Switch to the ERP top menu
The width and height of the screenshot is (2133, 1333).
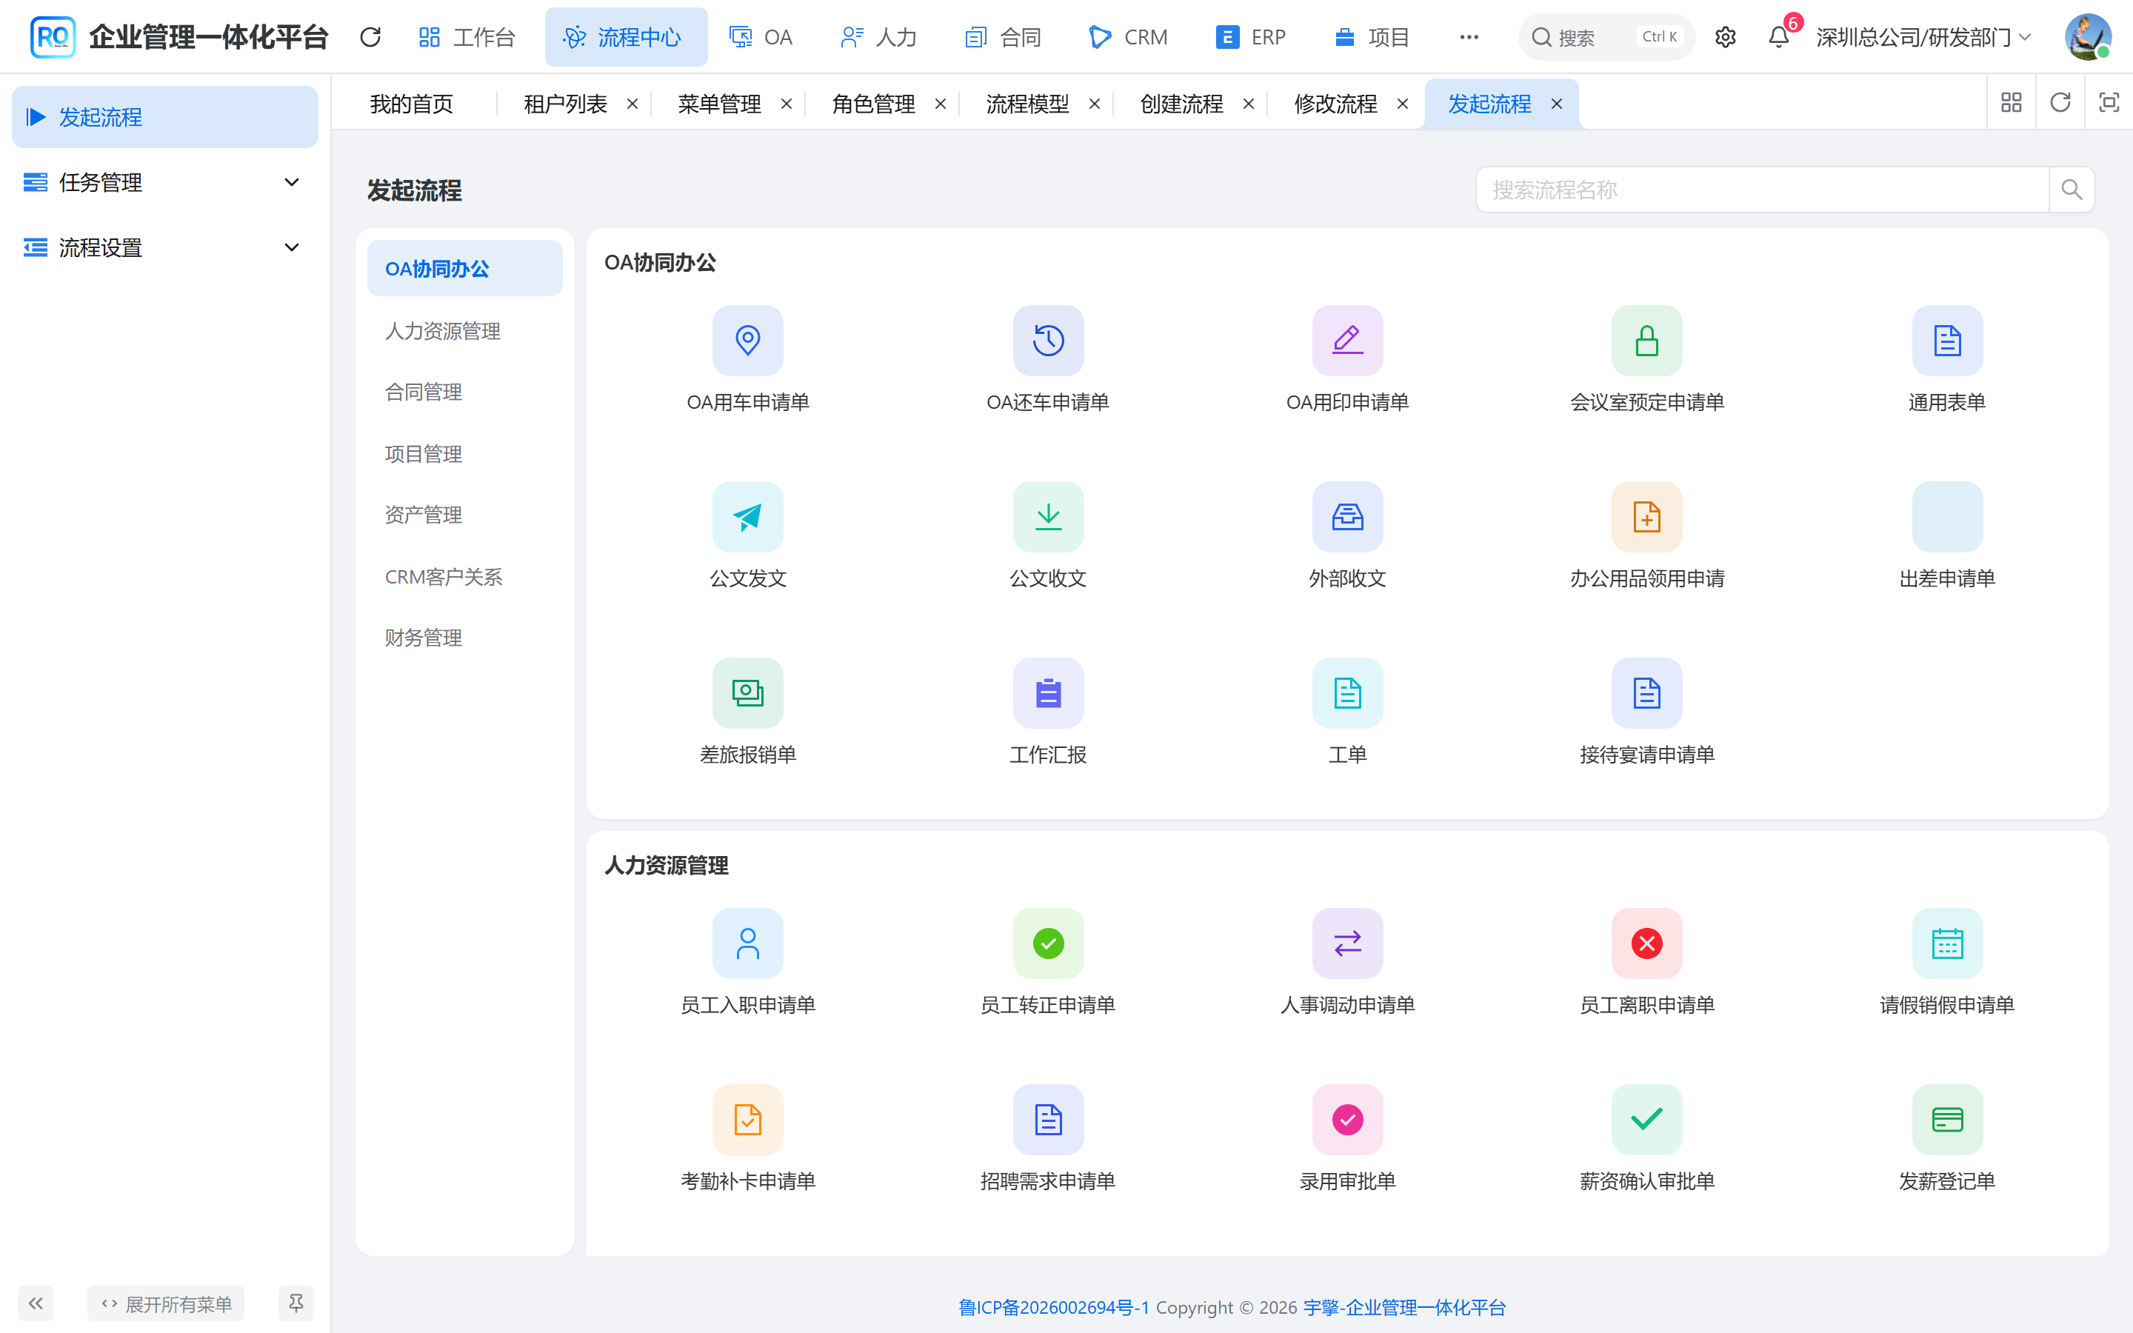pyautogui.click(x=1251, y=37)
